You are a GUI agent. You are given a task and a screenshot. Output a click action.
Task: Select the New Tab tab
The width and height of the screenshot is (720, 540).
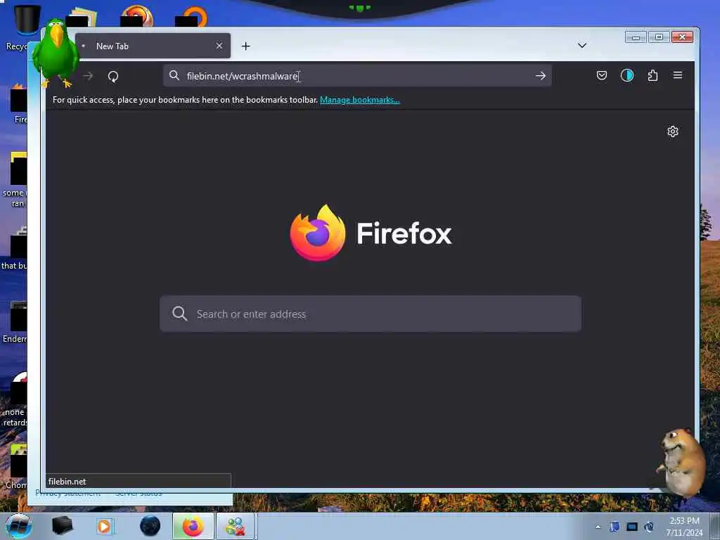[153, 46]
